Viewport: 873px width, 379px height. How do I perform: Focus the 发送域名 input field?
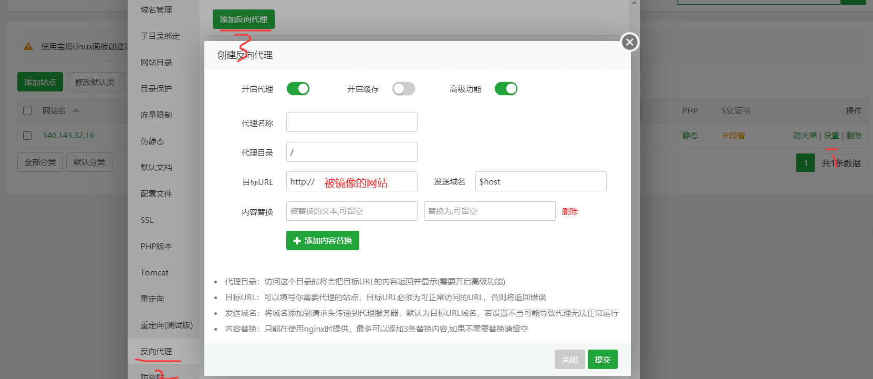point(541,181)
